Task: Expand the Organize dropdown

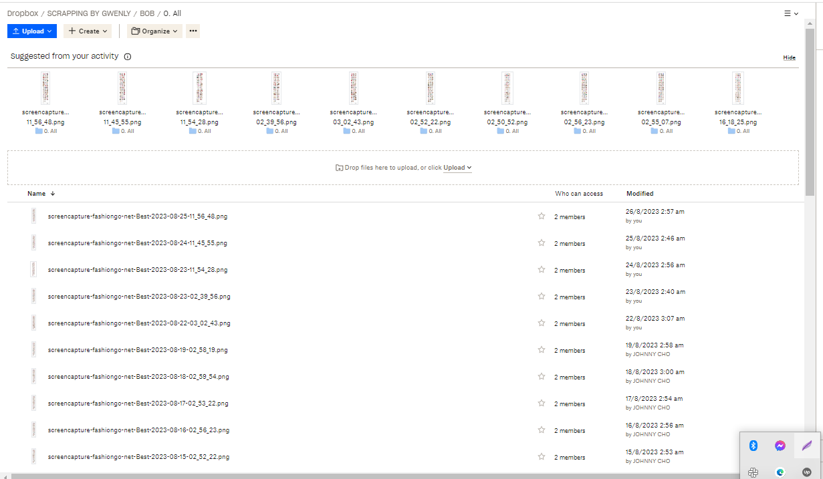Action: (x=154, y=31)
